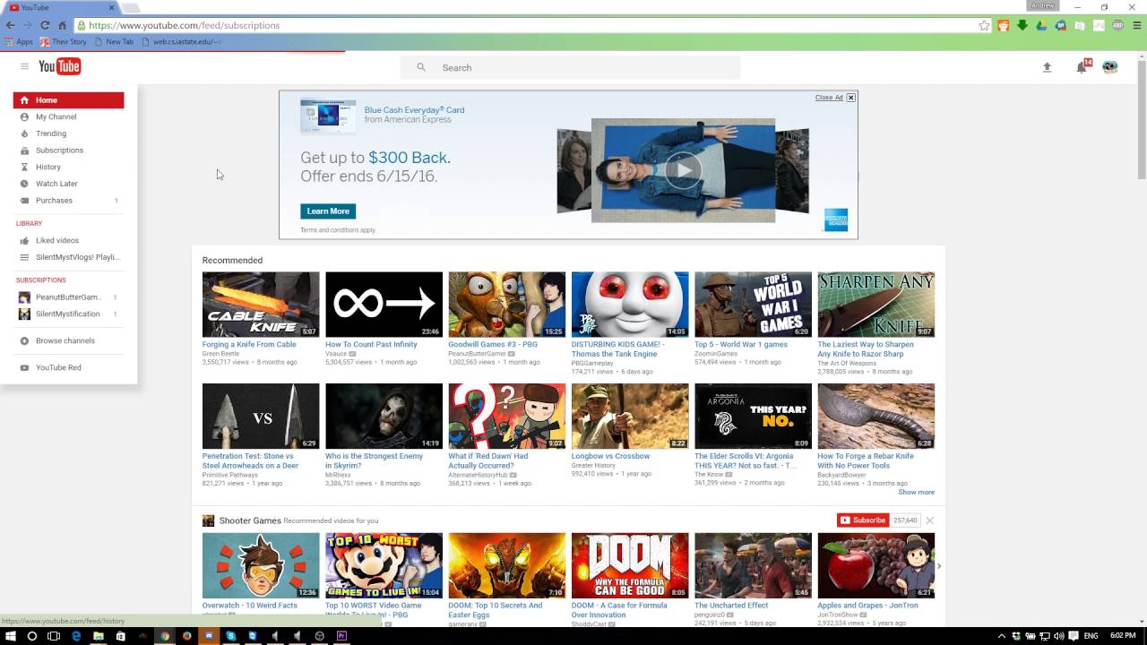Open Skype from the taskbar
This screenshot has height=645, width=1147.
[231, 636]
